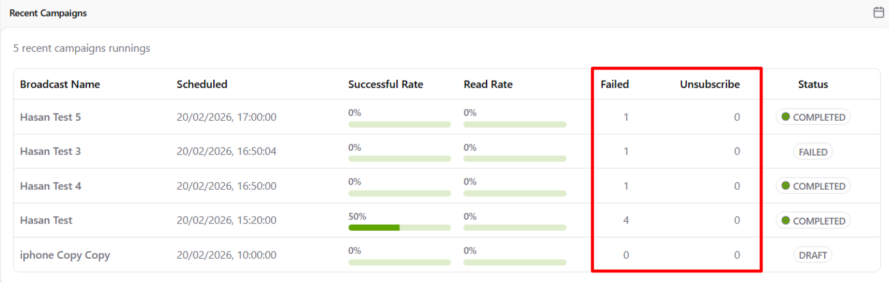The image size is (889, 282).
Task: Click the calendar icon in Recent Campaigns header
Action: click(x=879, y=12)
